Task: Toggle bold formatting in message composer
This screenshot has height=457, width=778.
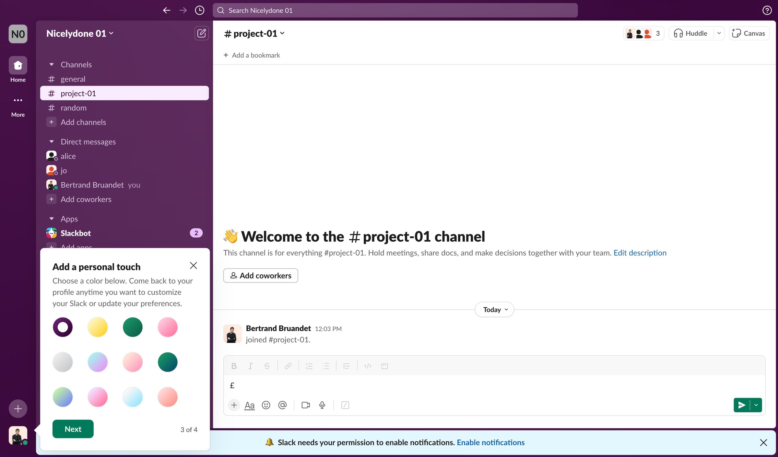Action: click(234, 366)
